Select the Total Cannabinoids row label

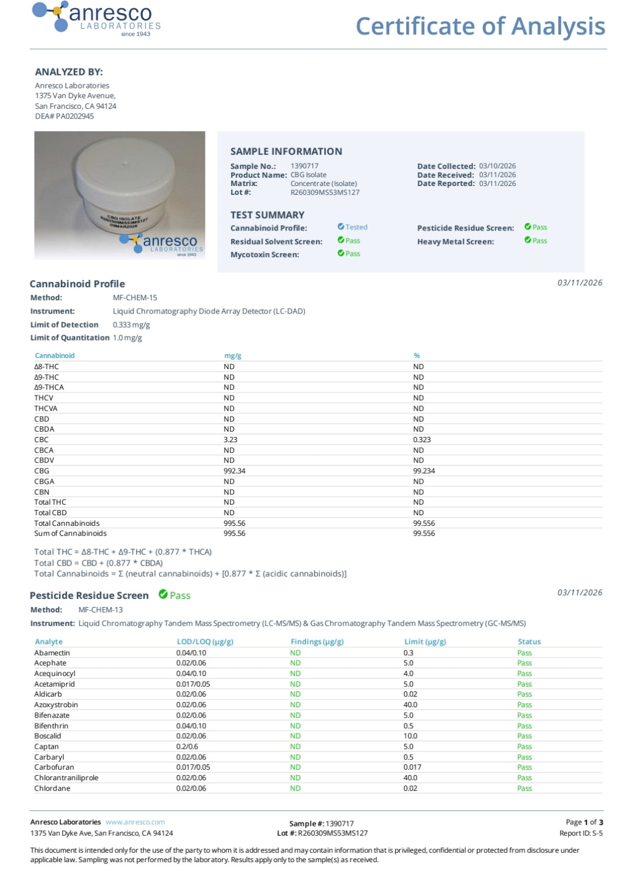point(67,523)
